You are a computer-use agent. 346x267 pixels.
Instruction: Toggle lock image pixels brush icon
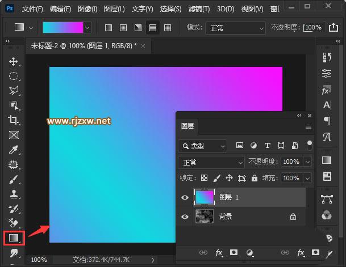click(x=216, y=178)
